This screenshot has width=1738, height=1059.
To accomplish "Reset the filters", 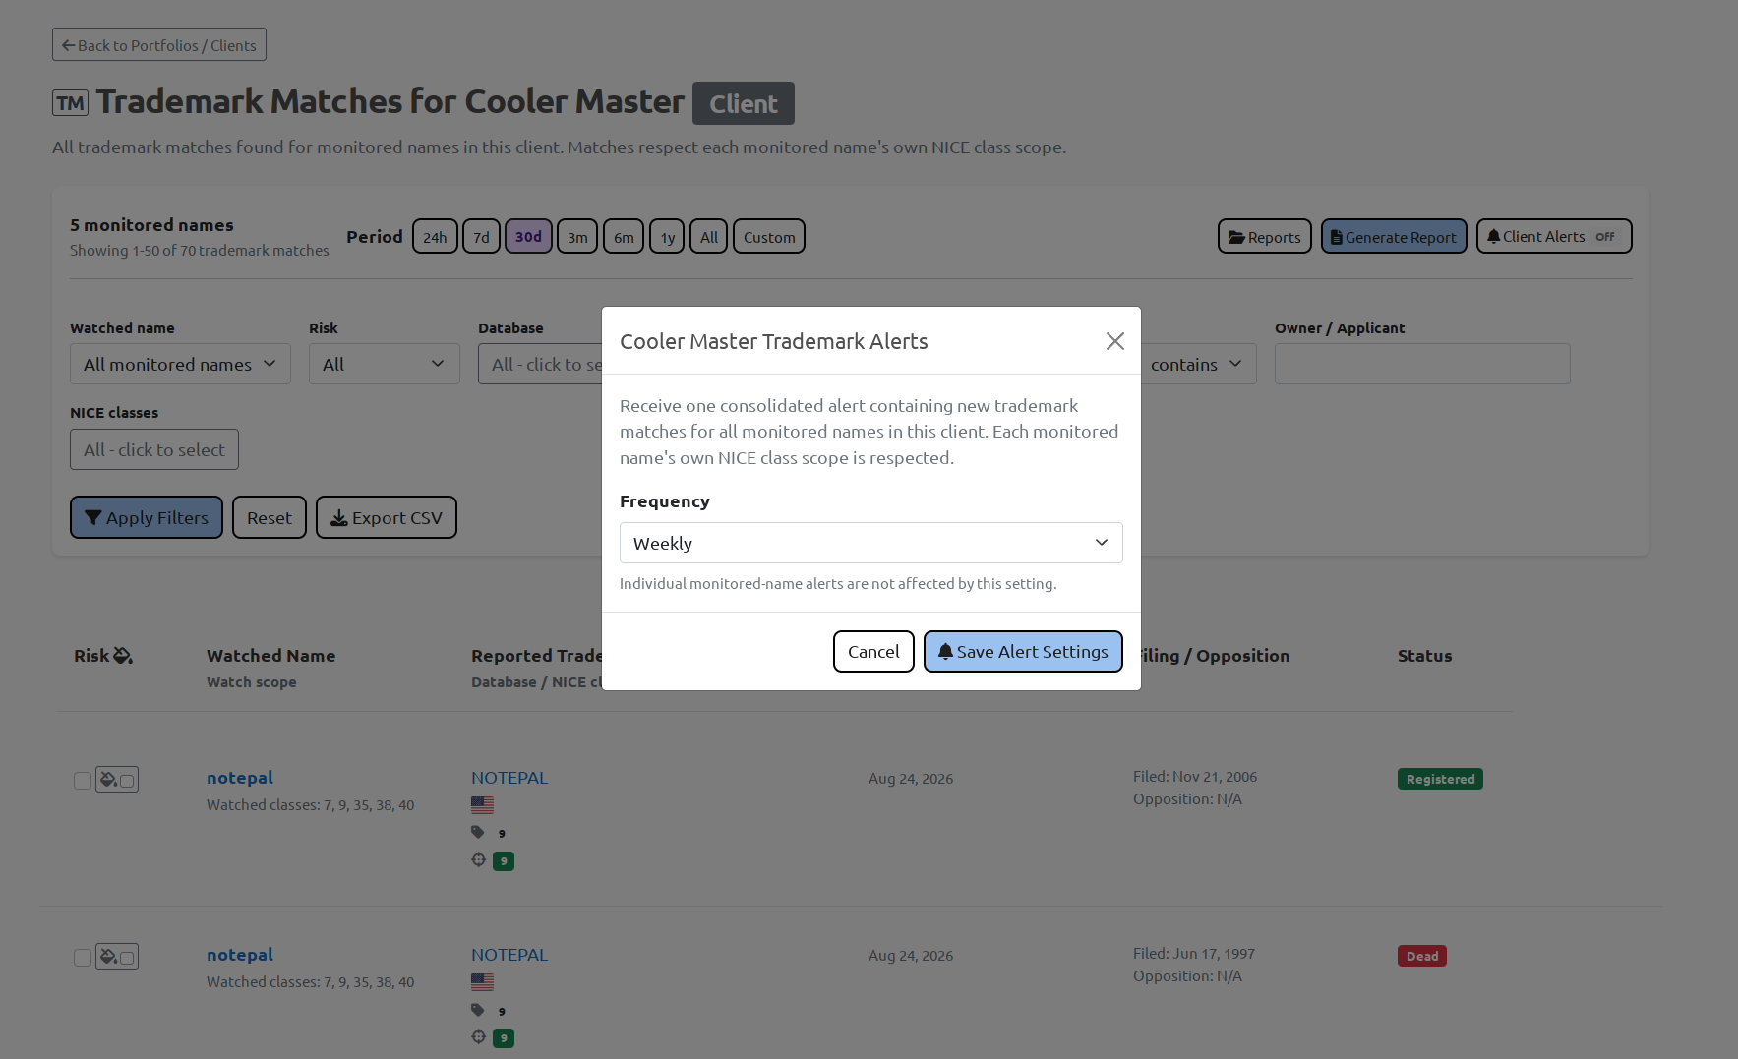I will tap(270, 517).
